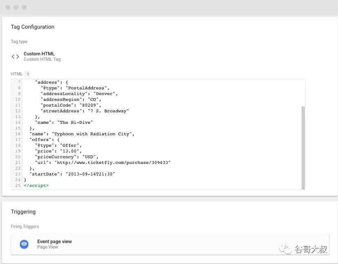
Task: Click the second gray window control dot
Action: (x=16, y=7)
